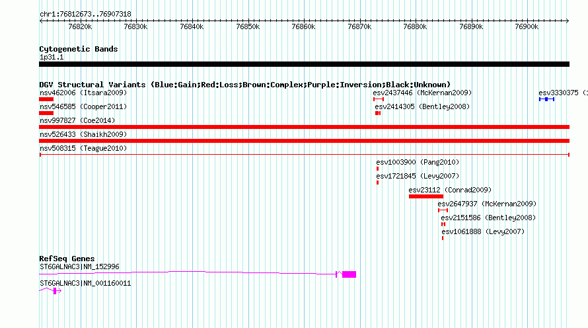The width and height of the screenshot is (588, 328).
Task: Select the esv2414305 small red glyph
Action: click(378, 113)
